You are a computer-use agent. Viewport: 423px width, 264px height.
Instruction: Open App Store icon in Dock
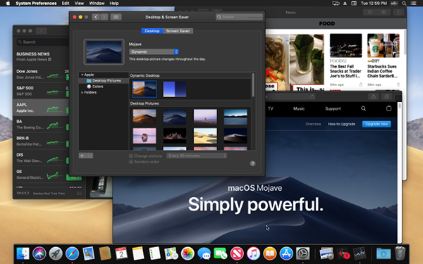(286, 253)
